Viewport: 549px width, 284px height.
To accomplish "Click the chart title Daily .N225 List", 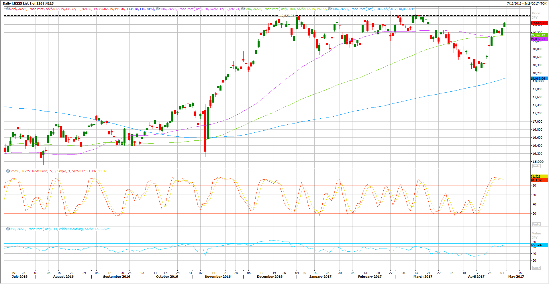I will [28, 3].
